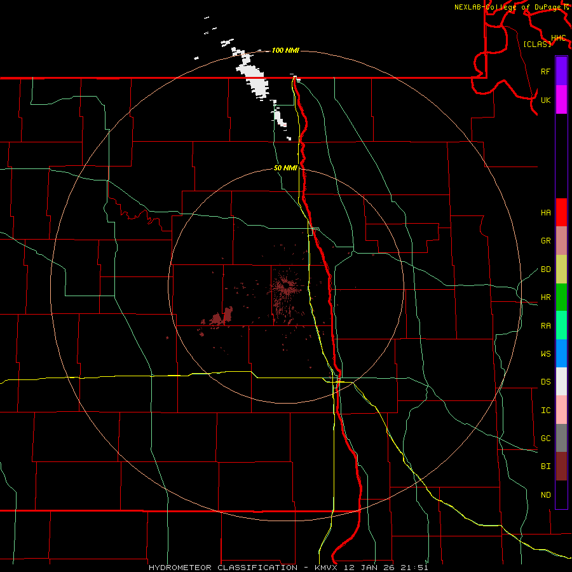This screenshot has height=572, width=572.
Task: Click the HHC product label
Action: pos(559,38)
